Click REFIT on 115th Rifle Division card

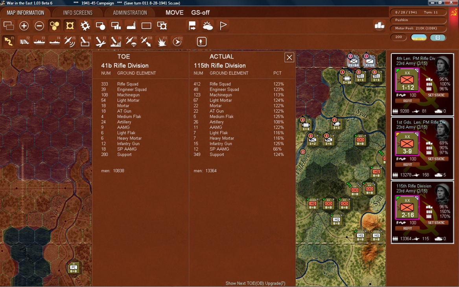407,228
